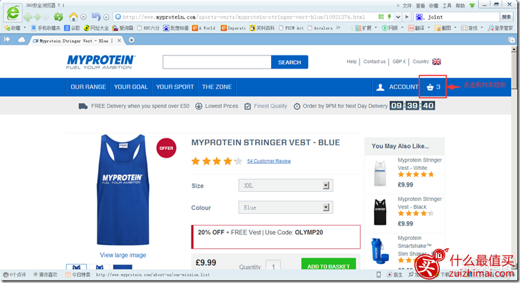Click 登录管家 login manager icon

[x=500, y=28]
